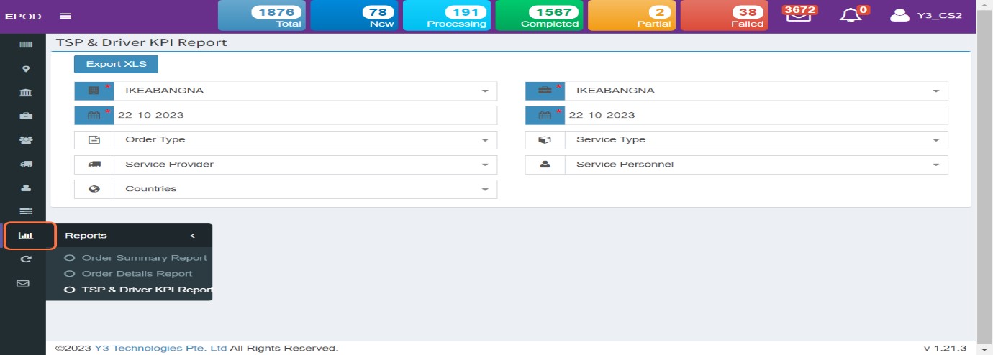The height and width of the screenshot is (355, 993).
Task: Open the Y3 Technologies Pte. Ltd link
Action: [x=160, y=348]
